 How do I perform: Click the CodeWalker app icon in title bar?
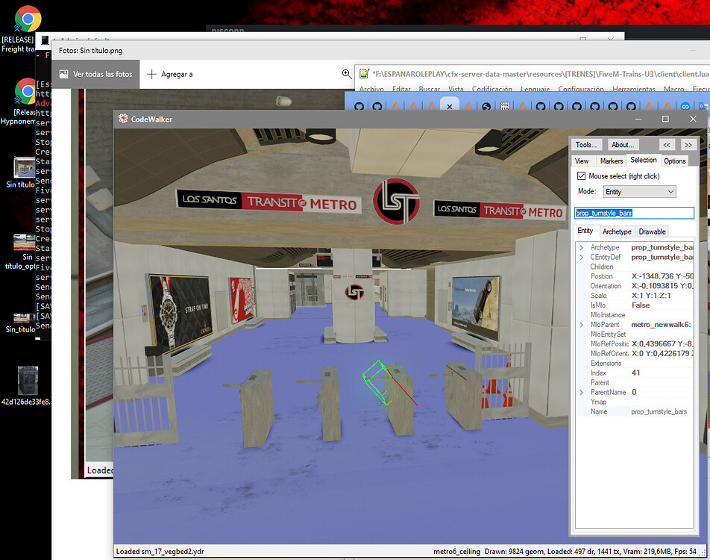coord(123,119)
